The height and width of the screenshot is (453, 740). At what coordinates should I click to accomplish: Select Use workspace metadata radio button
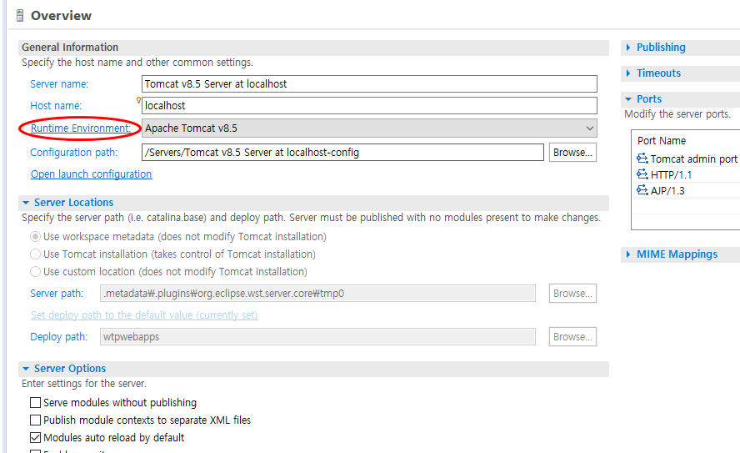[35, 237]
